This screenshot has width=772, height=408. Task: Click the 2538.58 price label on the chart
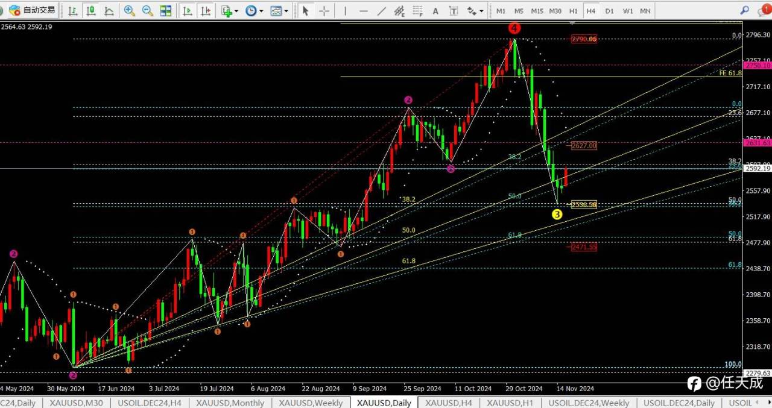tap(583, 204)
